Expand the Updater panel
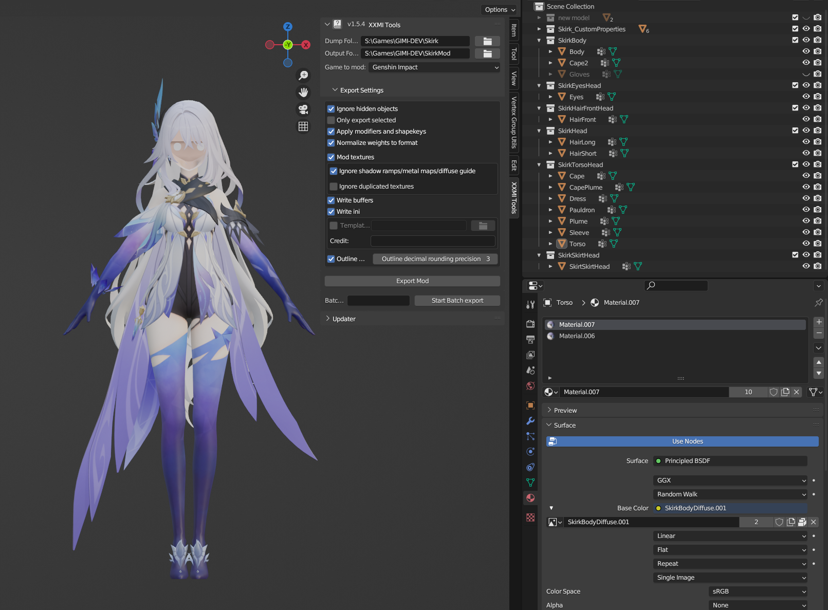The width and height of the screenshot is (828, 610). pyautogui.click(x=327, y=319)
